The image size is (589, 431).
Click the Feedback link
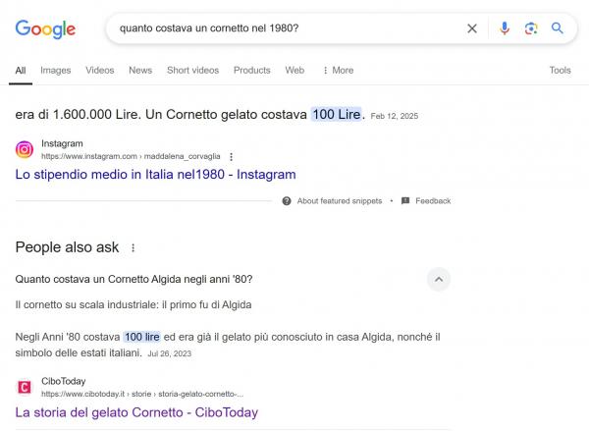tap(432, 200)
